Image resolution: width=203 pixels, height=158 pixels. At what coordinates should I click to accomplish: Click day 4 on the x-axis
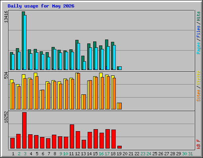tap(31, 154)
